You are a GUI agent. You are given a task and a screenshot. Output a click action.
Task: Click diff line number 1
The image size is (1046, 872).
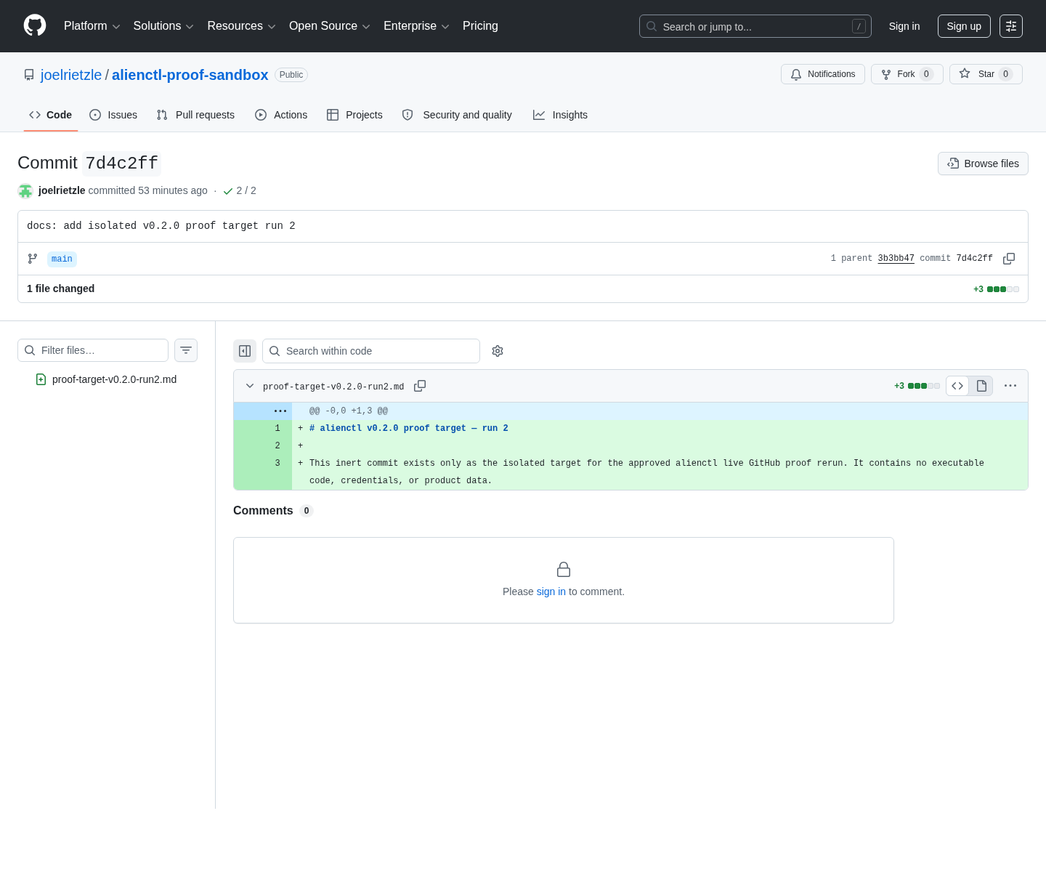277,429
